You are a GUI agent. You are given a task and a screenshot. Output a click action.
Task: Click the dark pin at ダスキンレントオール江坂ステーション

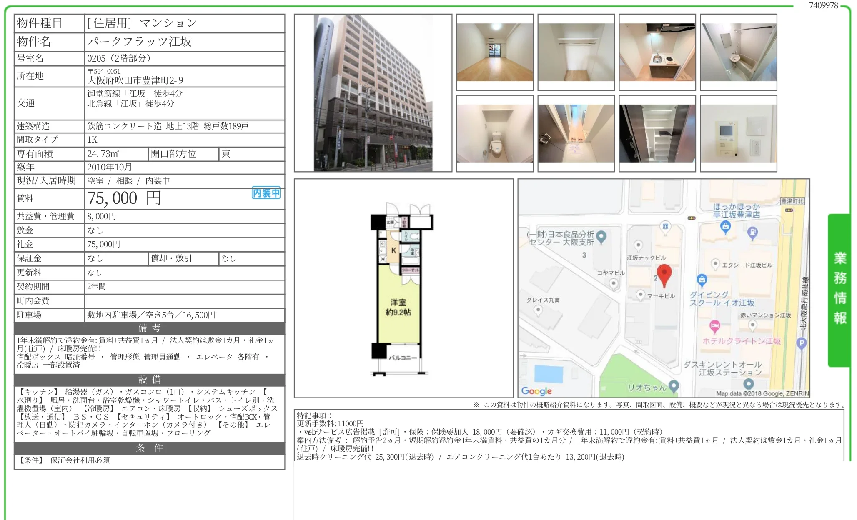pos(749,384)
